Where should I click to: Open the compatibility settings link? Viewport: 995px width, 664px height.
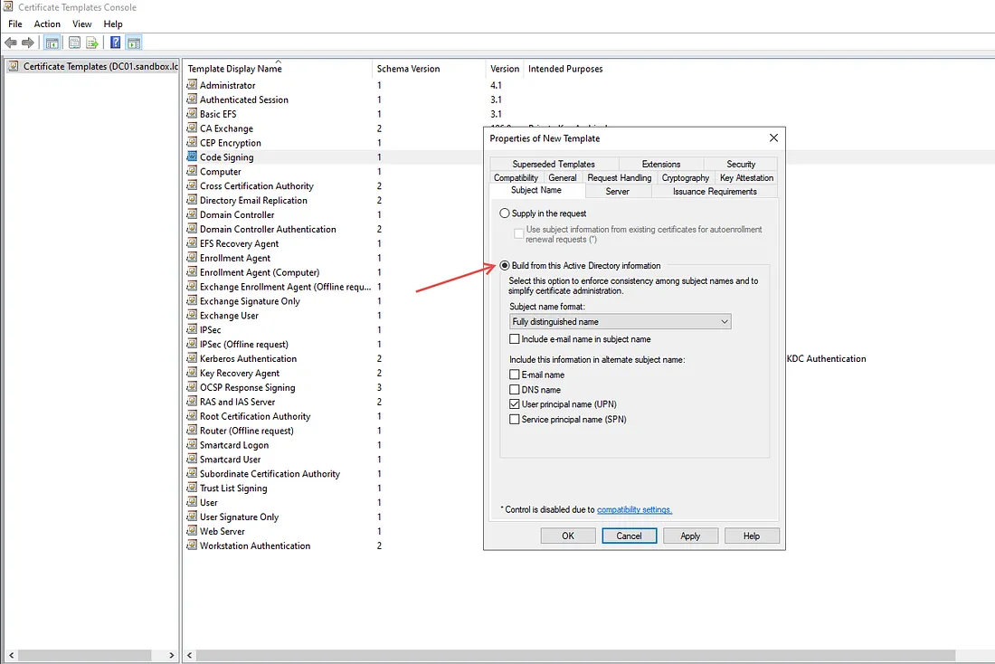634,509
